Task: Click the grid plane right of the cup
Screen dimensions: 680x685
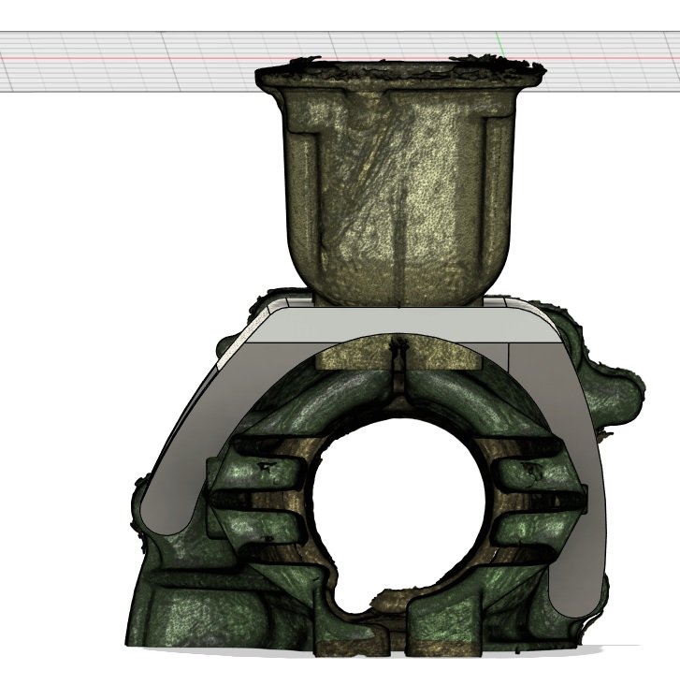Action: click(608, 75)
